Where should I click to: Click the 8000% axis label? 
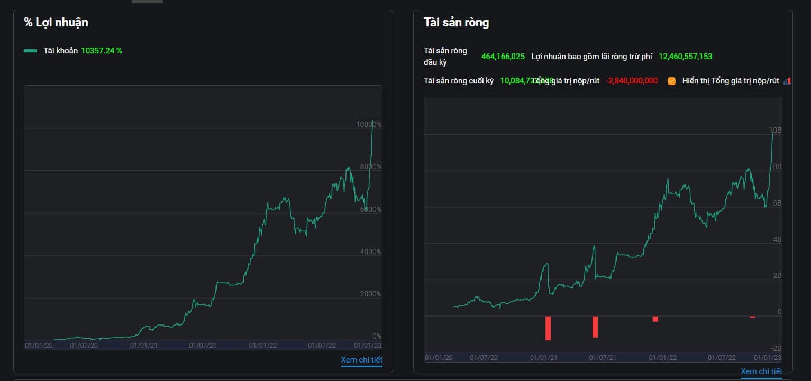coord(371,167)
